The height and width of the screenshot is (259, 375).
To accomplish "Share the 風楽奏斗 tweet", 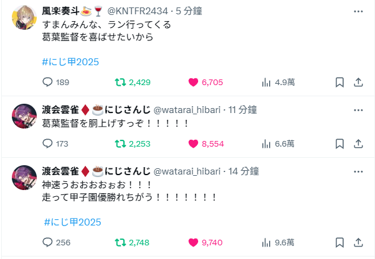I will coord(358,82).
